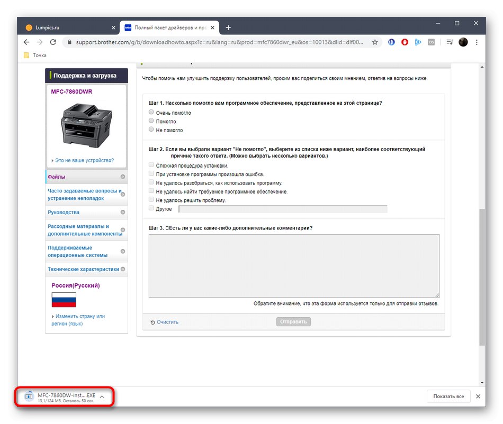Open the Last.fm scrobbler extension icon

431,41
